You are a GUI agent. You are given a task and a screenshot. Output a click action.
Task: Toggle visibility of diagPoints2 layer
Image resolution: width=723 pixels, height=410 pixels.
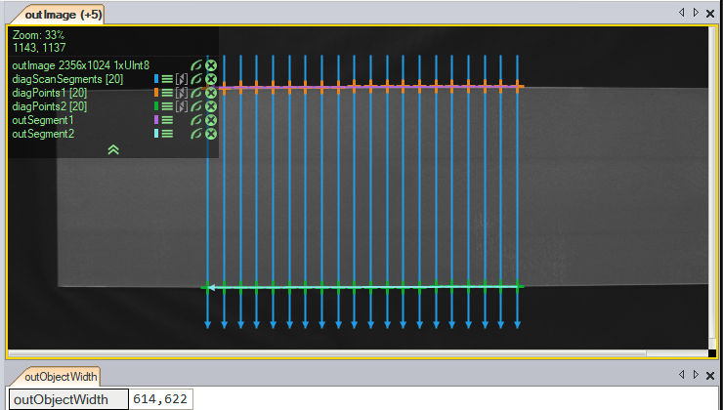[196, 106]
